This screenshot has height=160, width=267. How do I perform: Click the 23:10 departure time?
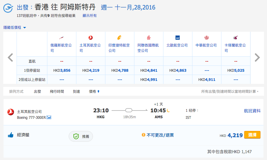pos(101,111)
